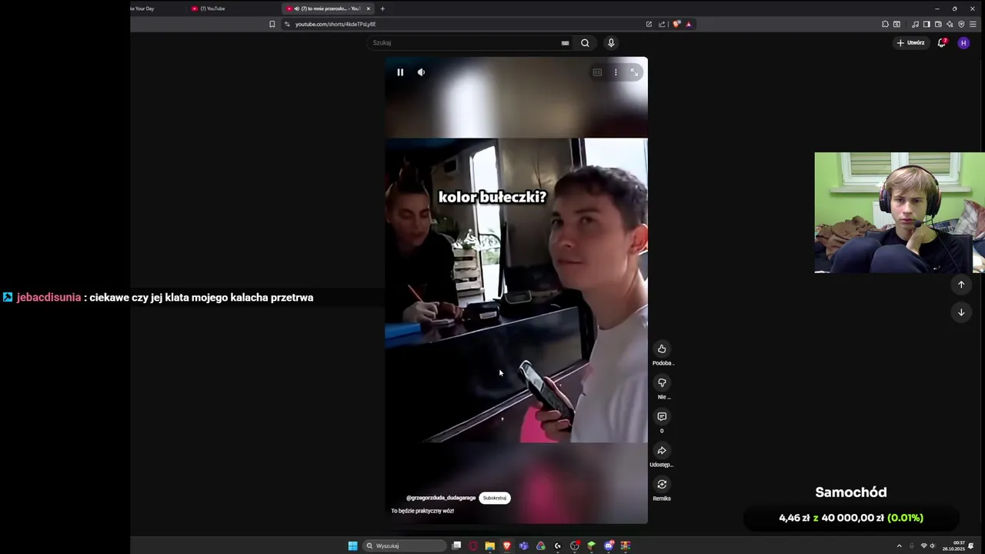Screen dimensions: 985x554
Task: Open the account avatar menu 'H'
Action: 963,43
